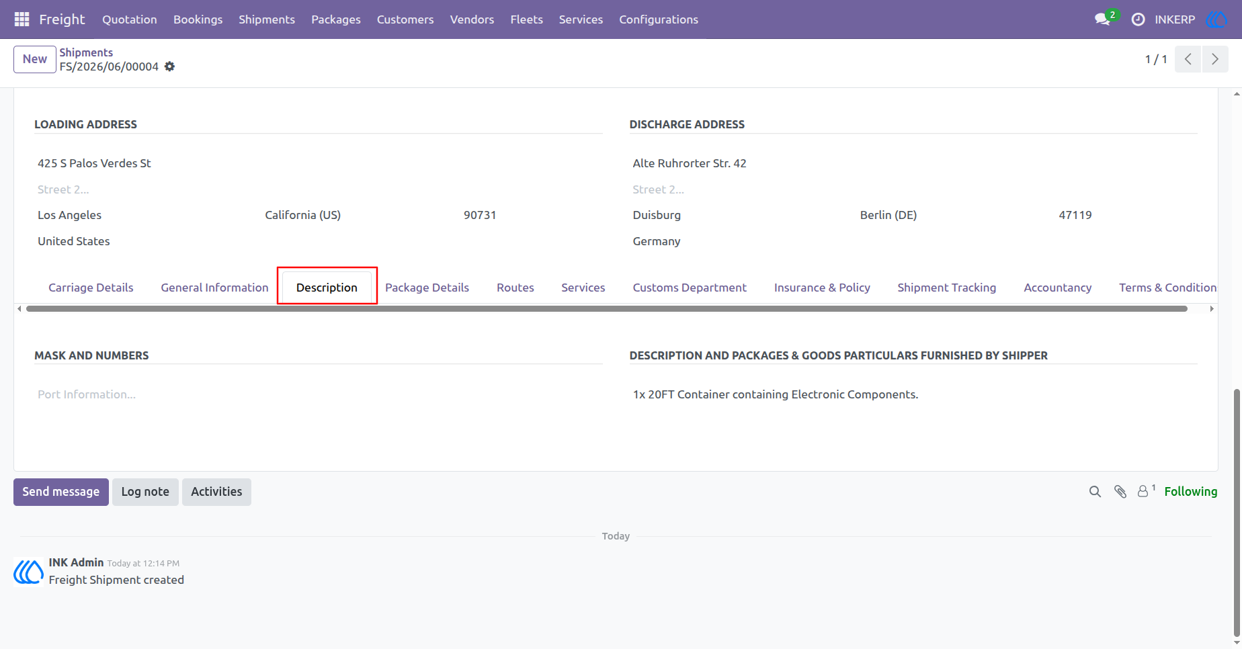Toggle the Following button
The height and width of the screenshot is (649, 1242).
(x=1190, y=492)
